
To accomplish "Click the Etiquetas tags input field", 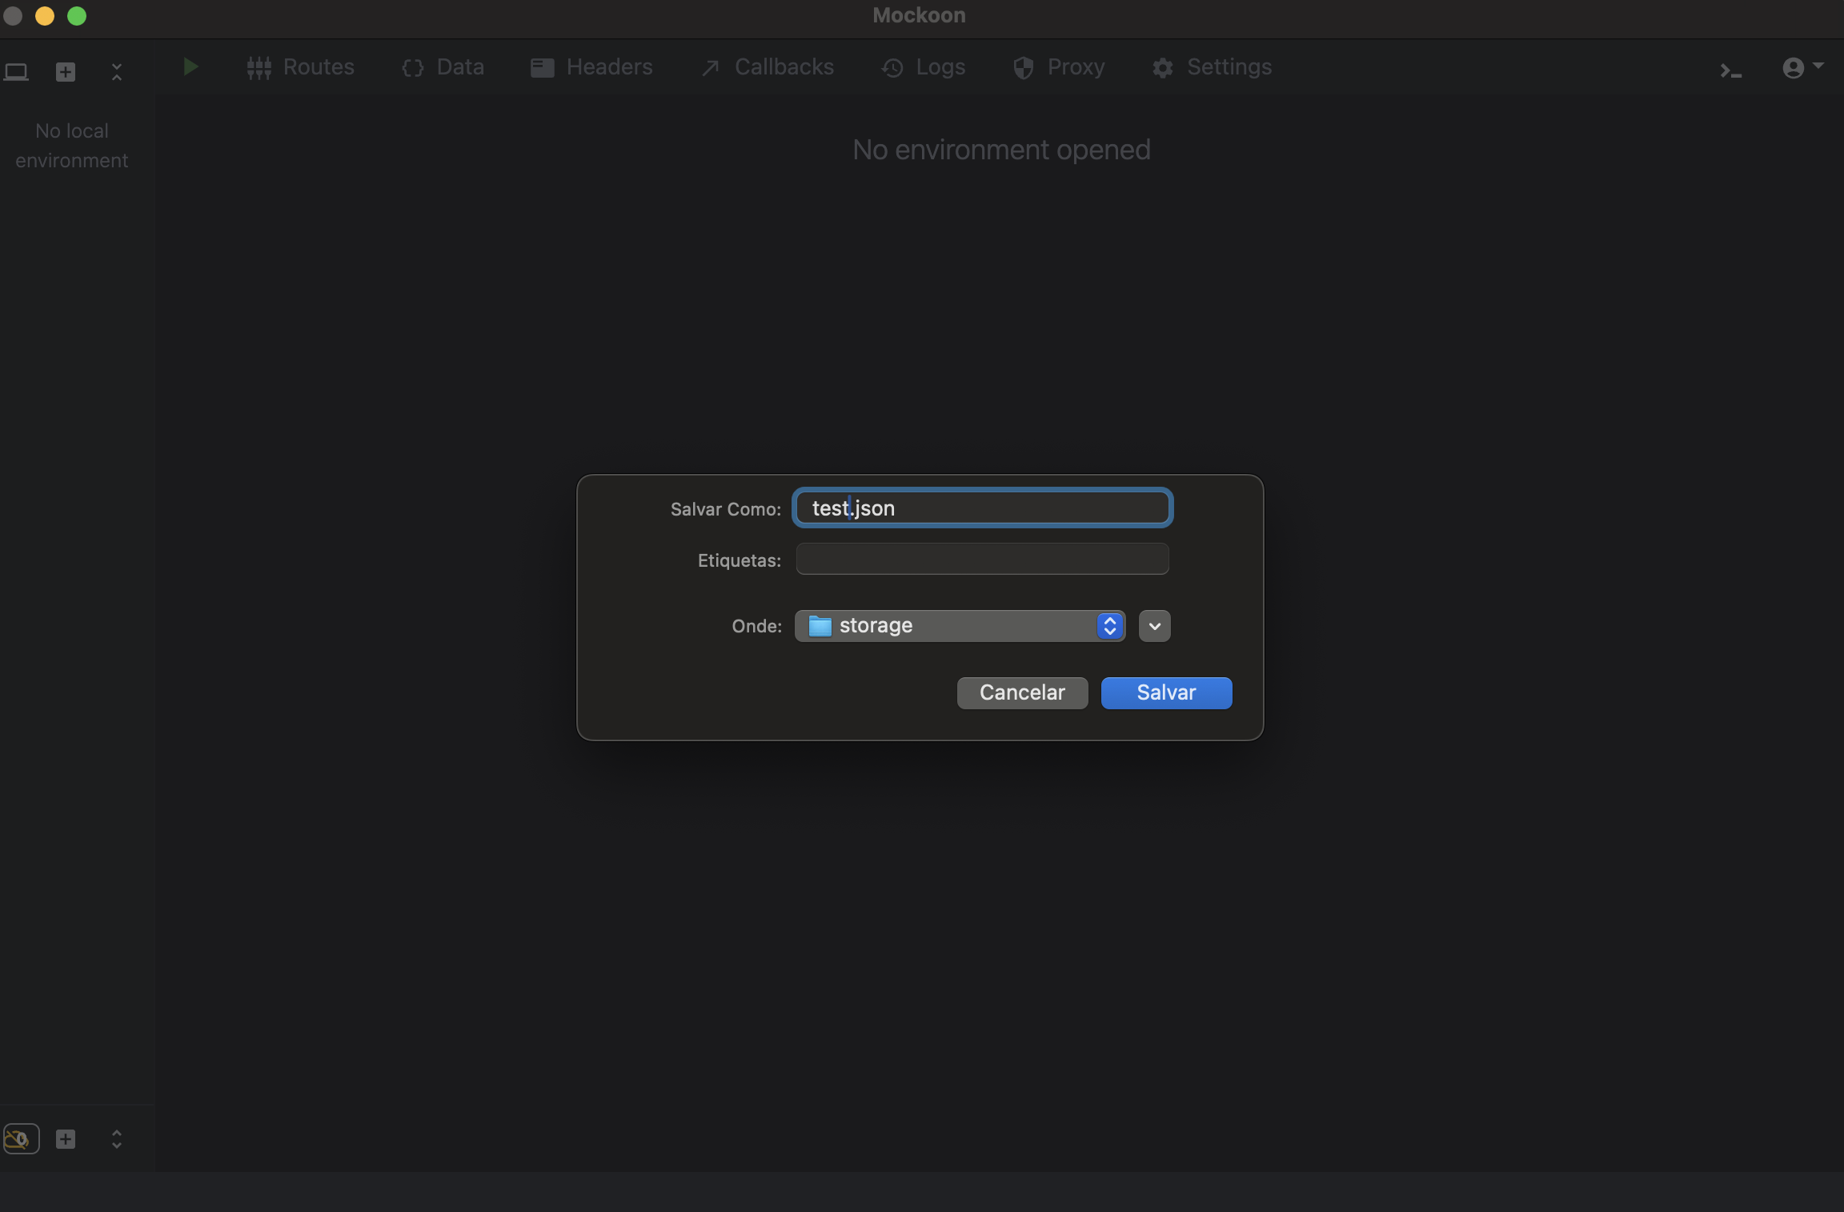I will coord(982,559).
